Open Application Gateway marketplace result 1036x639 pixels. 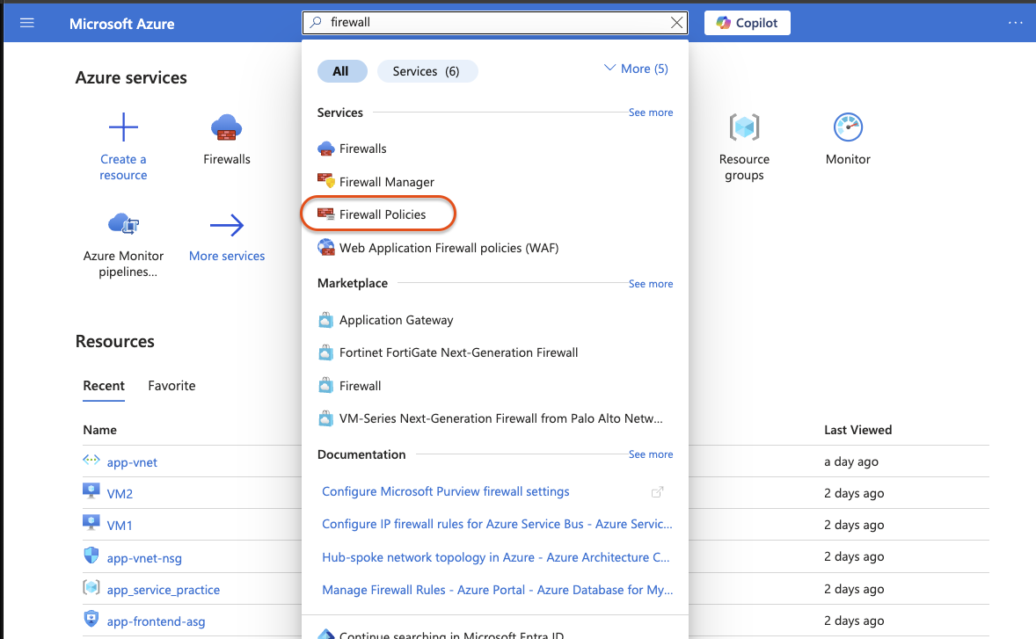(396, 320)
